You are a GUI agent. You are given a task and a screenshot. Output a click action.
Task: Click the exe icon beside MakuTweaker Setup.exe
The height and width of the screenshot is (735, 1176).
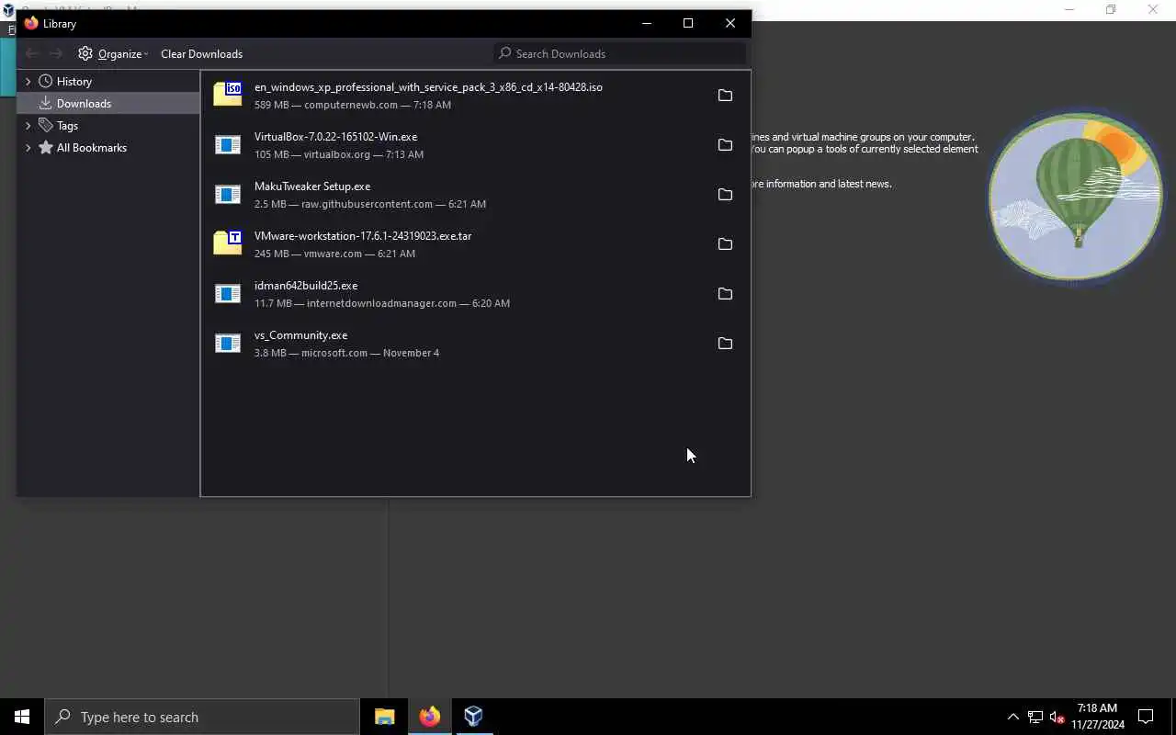tap(228, 194)
